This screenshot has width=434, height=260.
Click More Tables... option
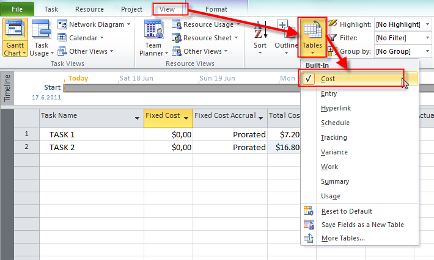(x=343, y=238)
